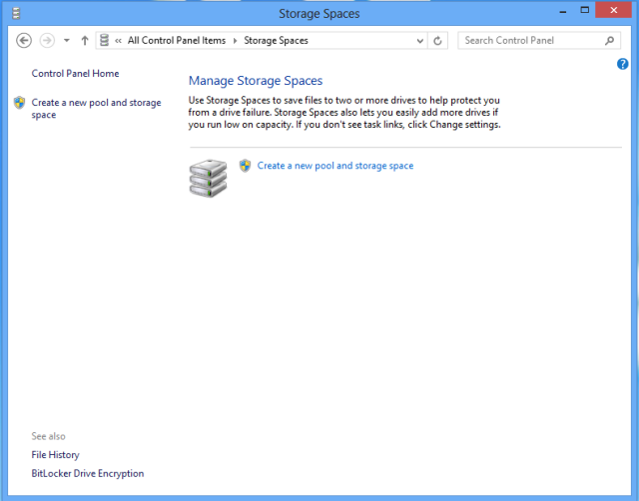Click the stacked drives icon

[208, 179]
